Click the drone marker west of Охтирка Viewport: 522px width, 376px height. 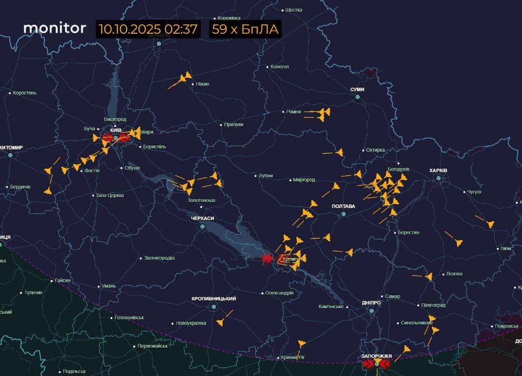pos(339,153)
